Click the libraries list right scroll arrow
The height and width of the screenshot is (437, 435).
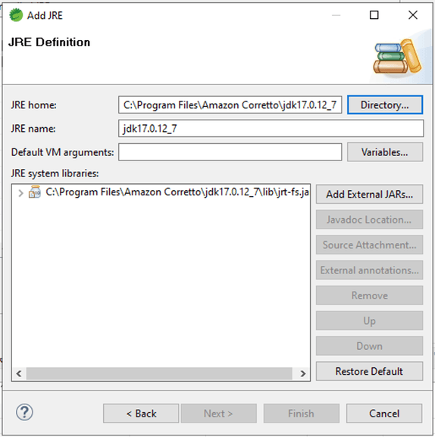click(303, 373)
